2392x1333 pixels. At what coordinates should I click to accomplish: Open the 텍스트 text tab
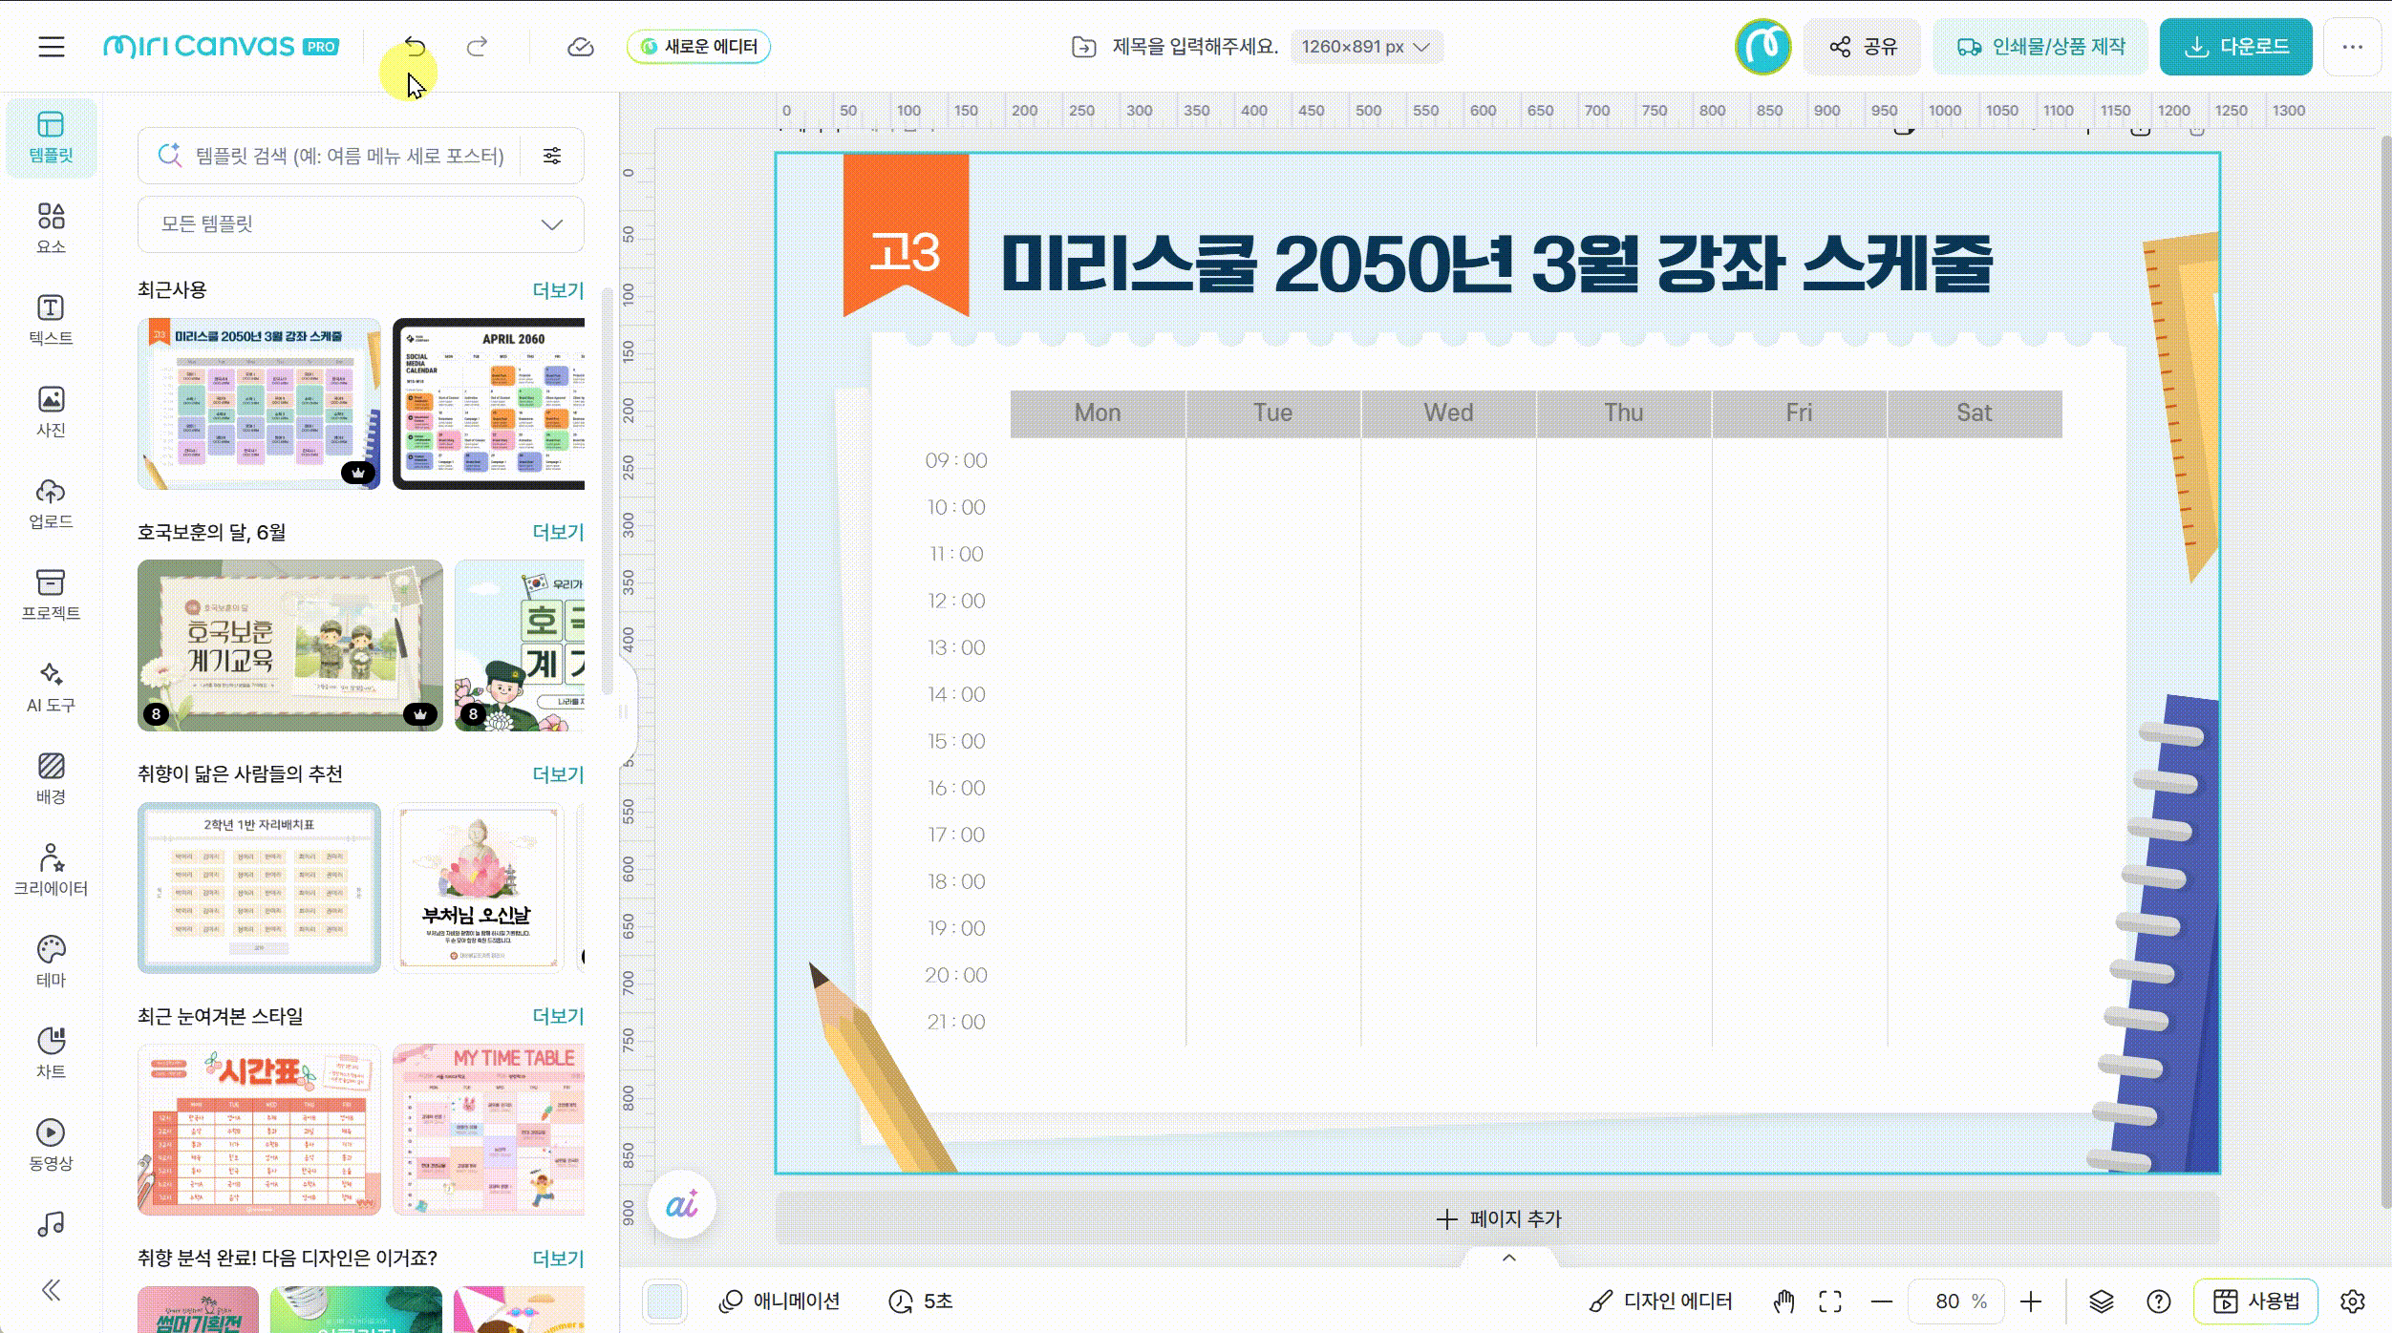point(51,321)
